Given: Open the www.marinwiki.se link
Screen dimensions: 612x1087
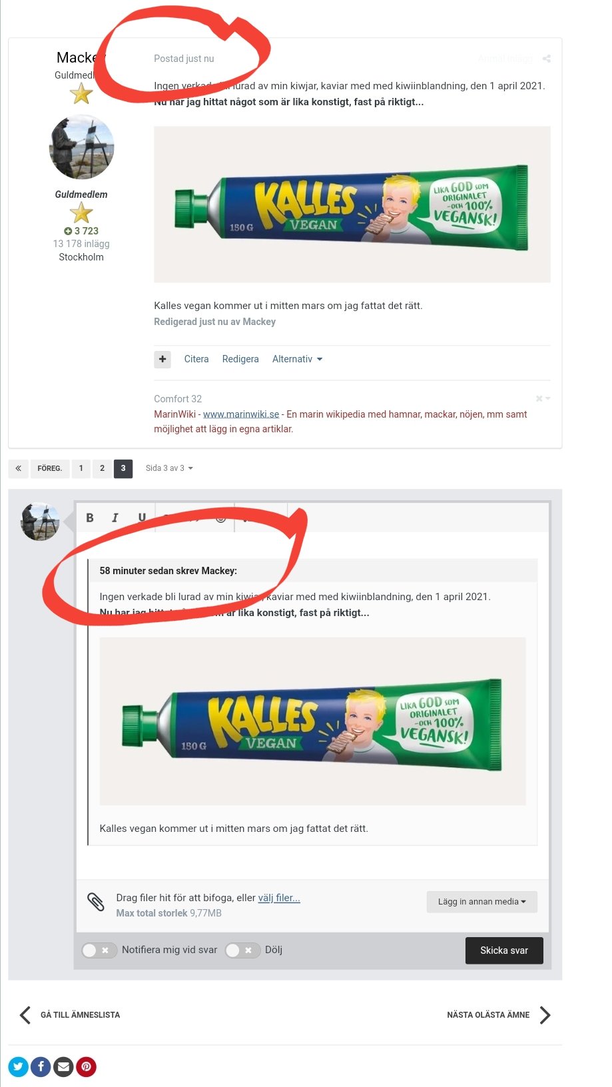Looking at the screenshot, I should tap(241, 414).
